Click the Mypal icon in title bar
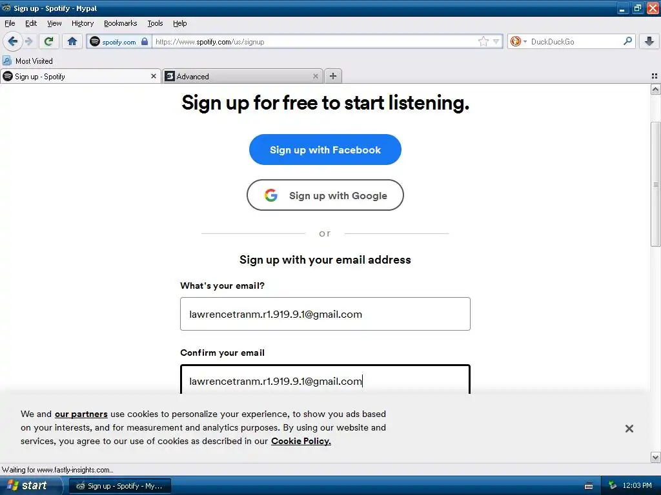 [x=6, y=8]
